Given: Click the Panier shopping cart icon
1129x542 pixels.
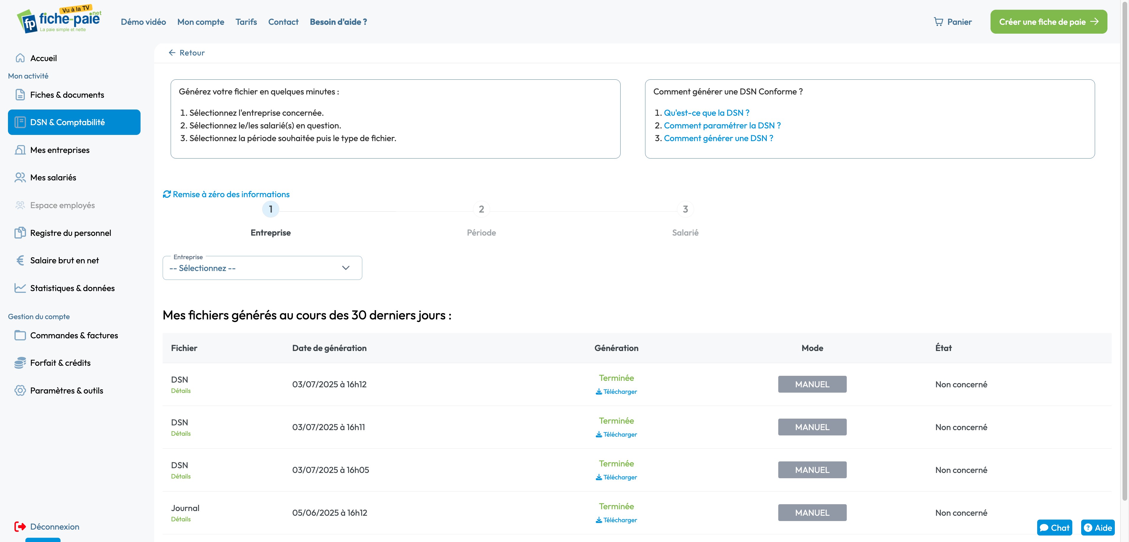Looking at the screenshot, I should point(938,22).
